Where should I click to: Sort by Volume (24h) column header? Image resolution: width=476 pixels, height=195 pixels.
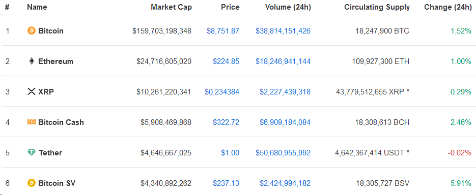coord(288,7)
